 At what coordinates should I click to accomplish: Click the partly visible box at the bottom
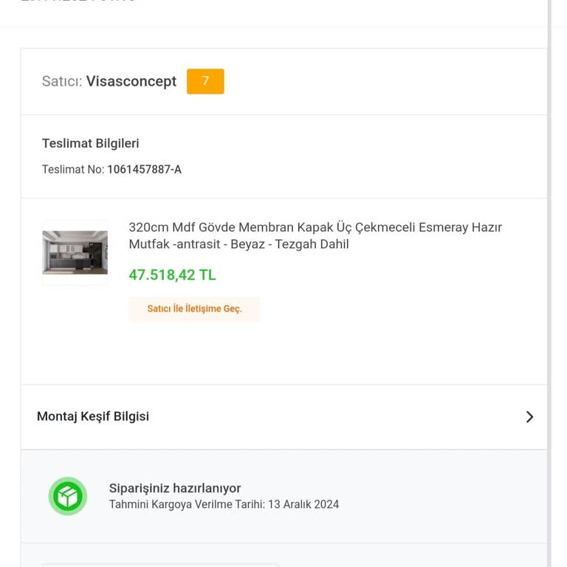[159, 565]
